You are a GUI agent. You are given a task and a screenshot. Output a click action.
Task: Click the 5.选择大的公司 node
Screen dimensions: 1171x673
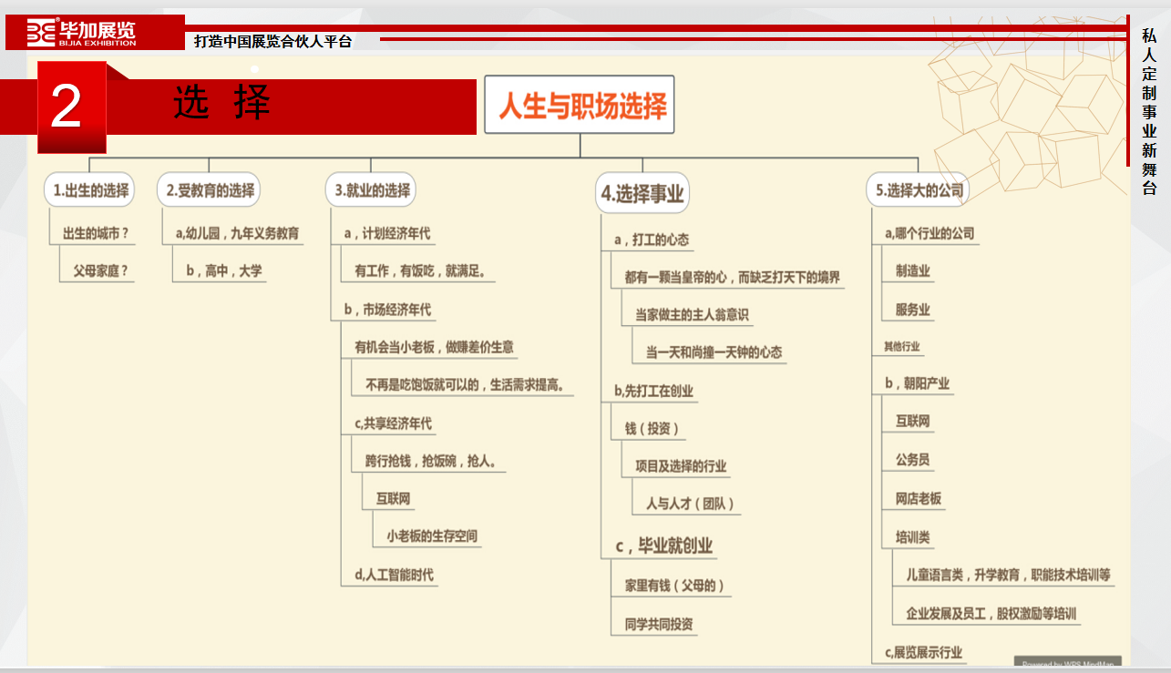coord(917,190)
